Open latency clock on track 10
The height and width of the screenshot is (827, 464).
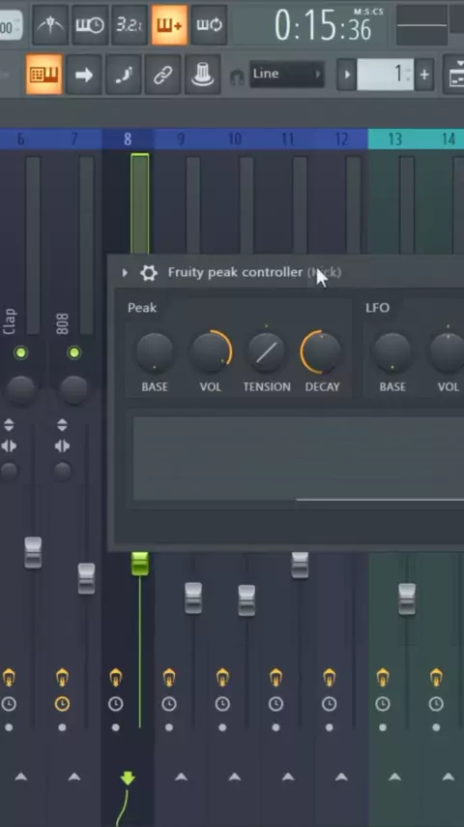[222, 704]
